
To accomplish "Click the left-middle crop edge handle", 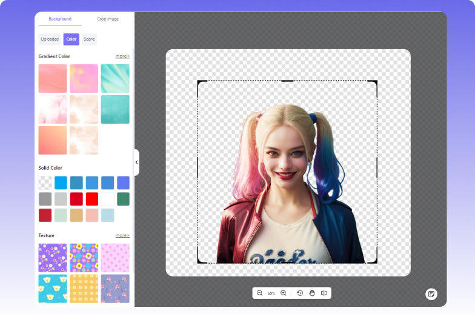I will pos(198,167).
